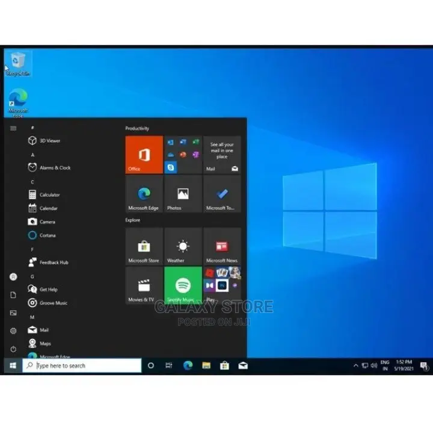Click the Power button in Start sidebar
The image size is (433, 422).
pyautogui.click(x=13, y=349)
